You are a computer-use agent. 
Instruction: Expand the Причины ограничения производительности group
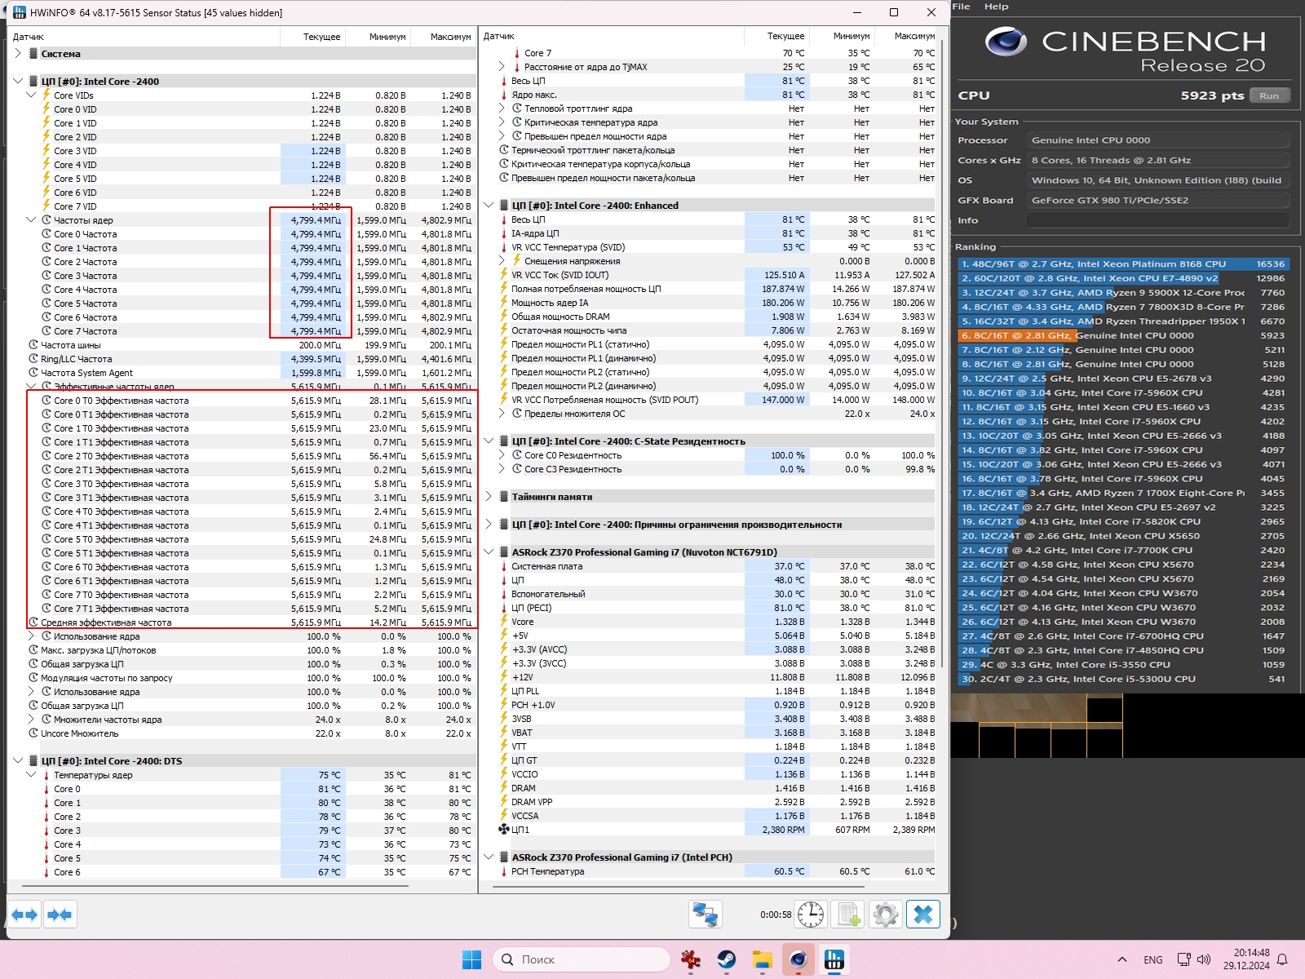[x=489, y=525]
